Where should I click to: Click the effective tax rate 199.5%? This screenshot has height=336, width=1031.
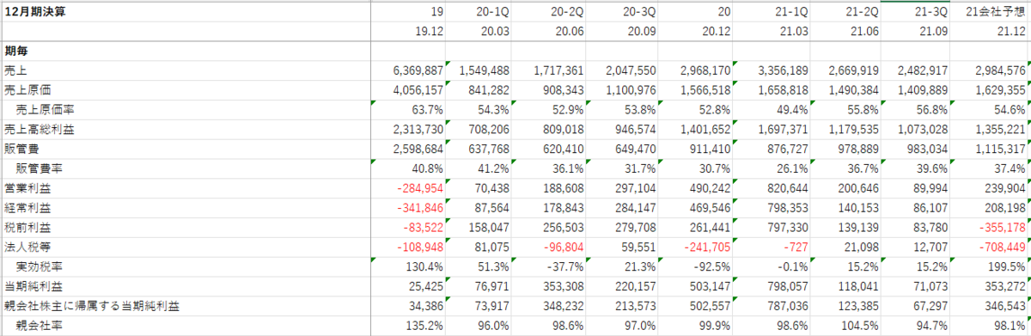1007,266
